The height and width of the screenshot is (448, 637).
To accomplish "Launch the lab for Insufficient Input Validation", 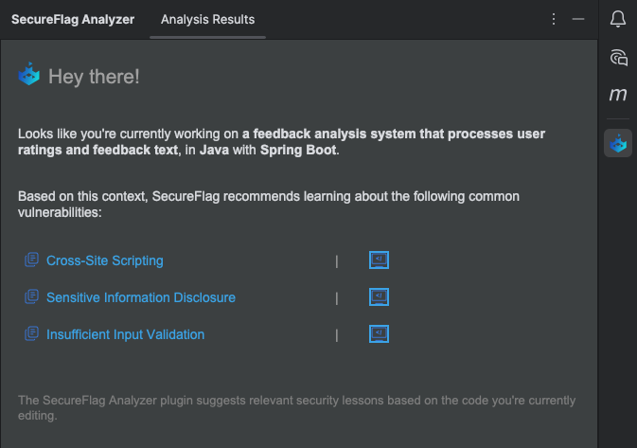I will 379,334.
